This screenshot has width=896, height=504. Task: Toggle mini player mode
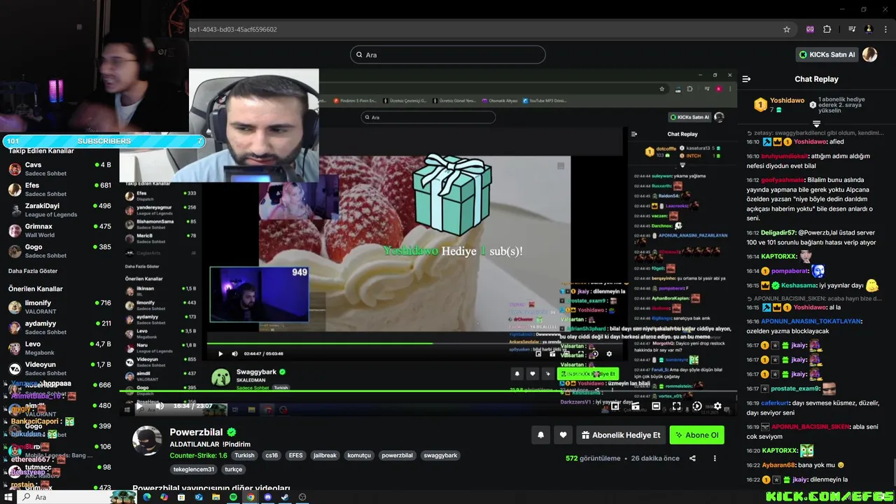615,406
